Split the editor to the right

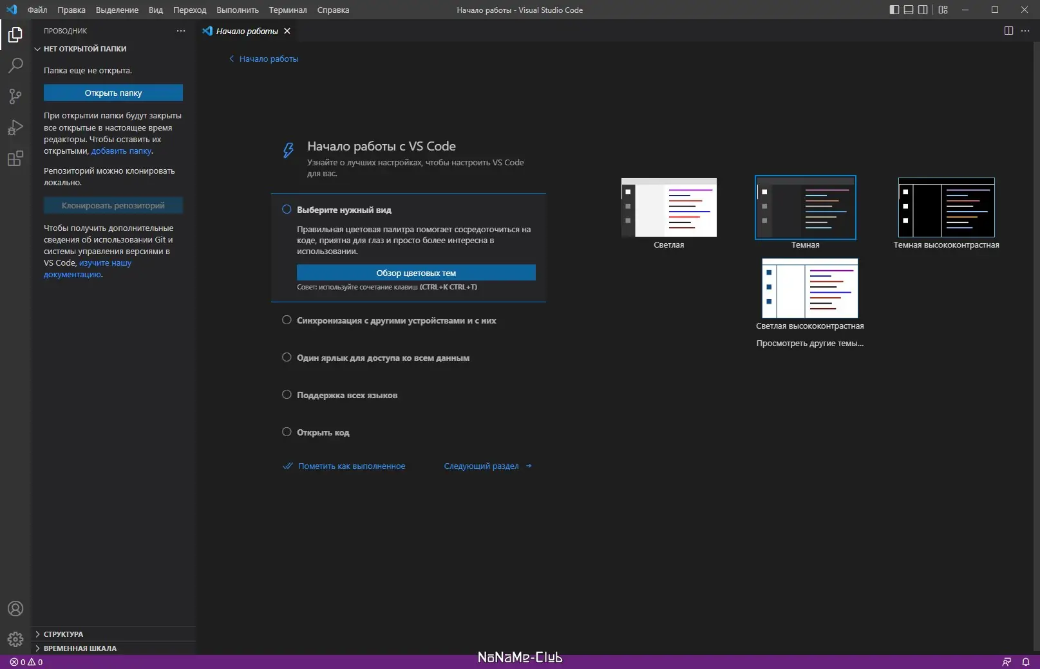coord(1008,31)
